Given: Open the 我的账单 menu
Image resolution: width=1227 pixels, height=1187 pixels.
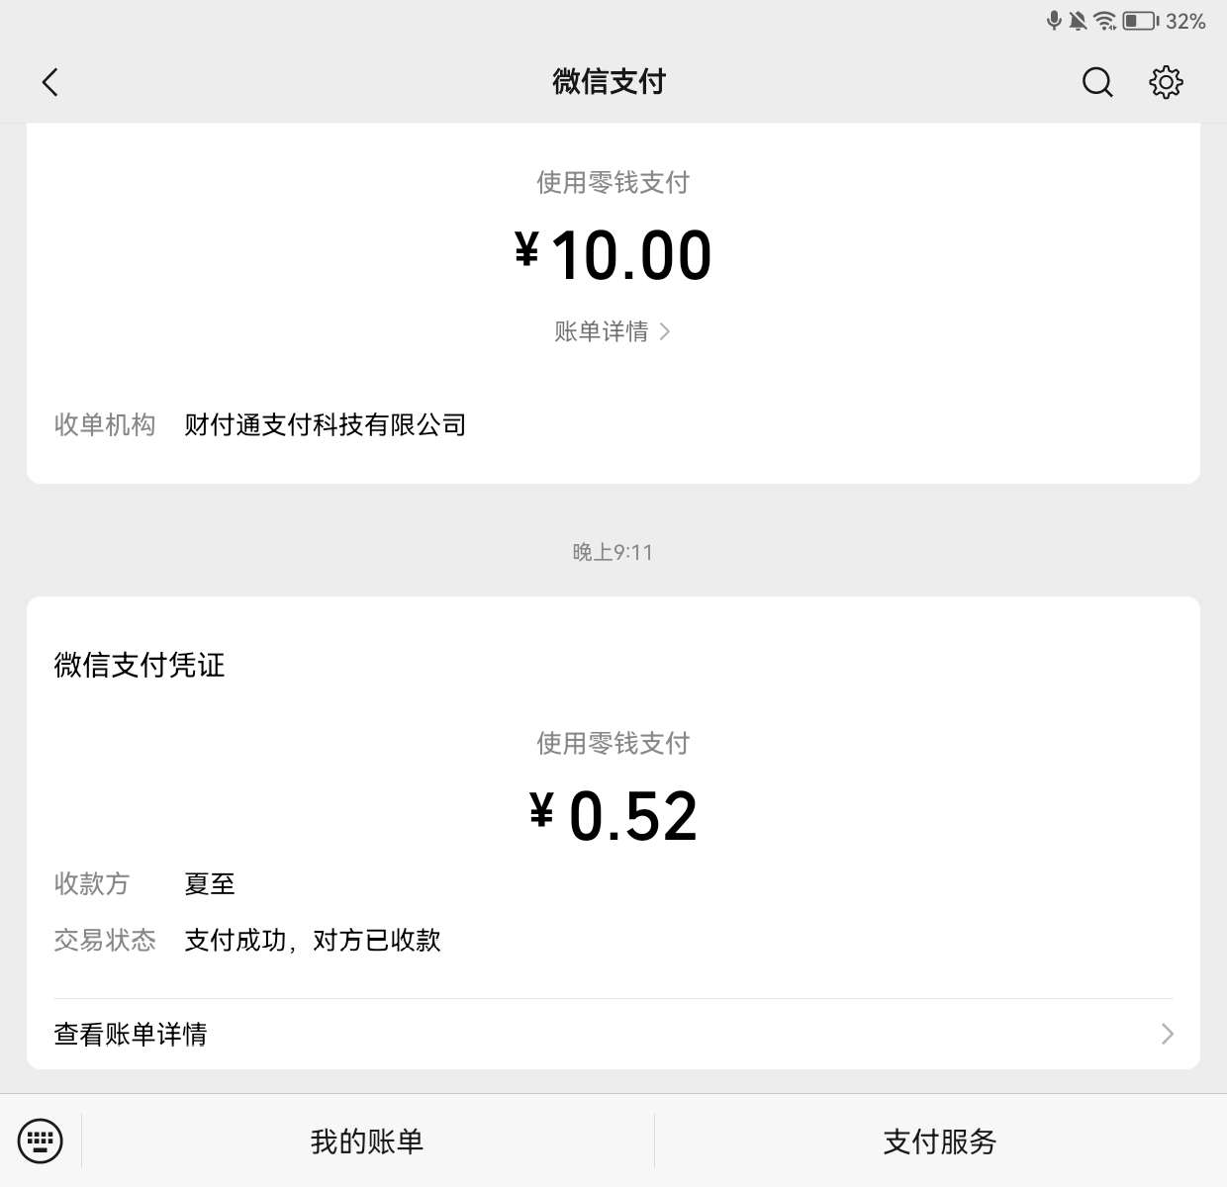Looking at the screenshot, I should tap(367, 1141).
